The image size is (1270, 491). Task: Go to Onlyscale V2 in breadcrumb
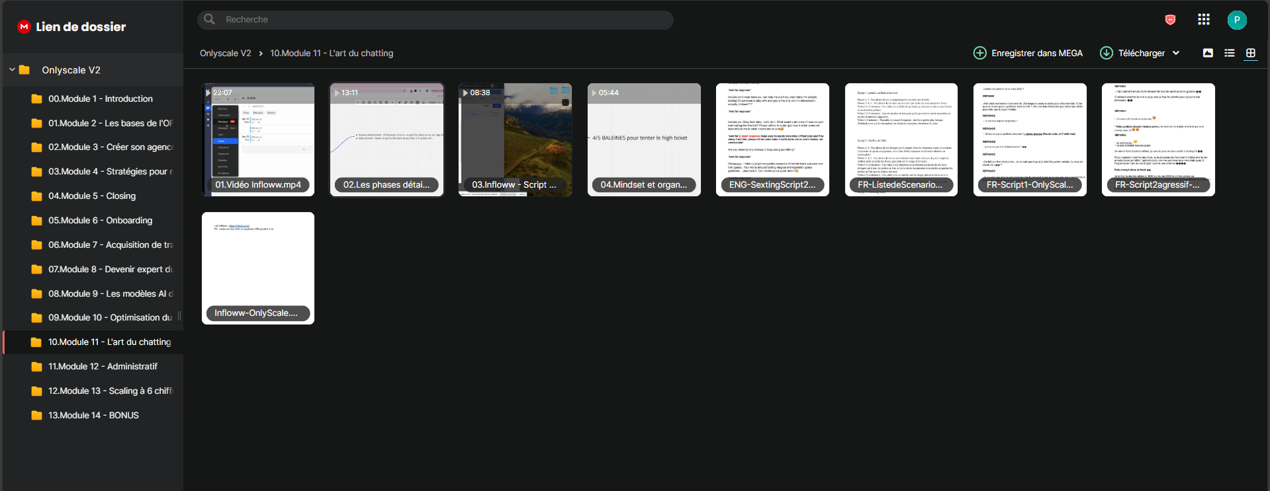[226, 53]
